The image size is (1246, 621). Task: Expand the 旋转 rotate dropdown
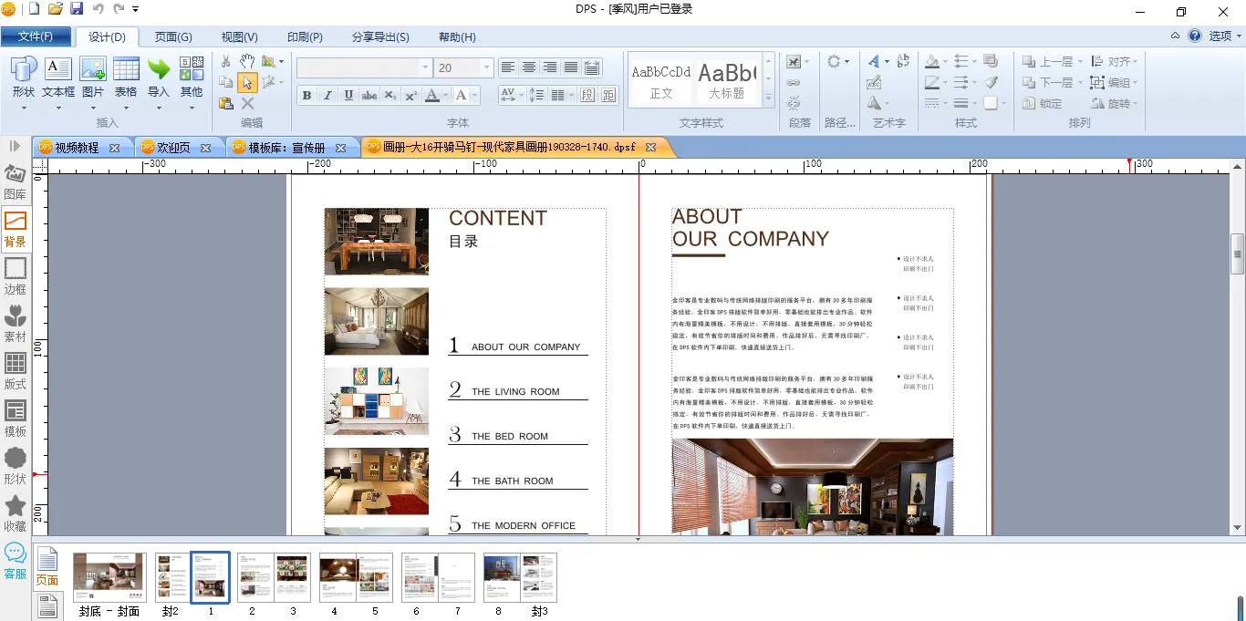1124,103
